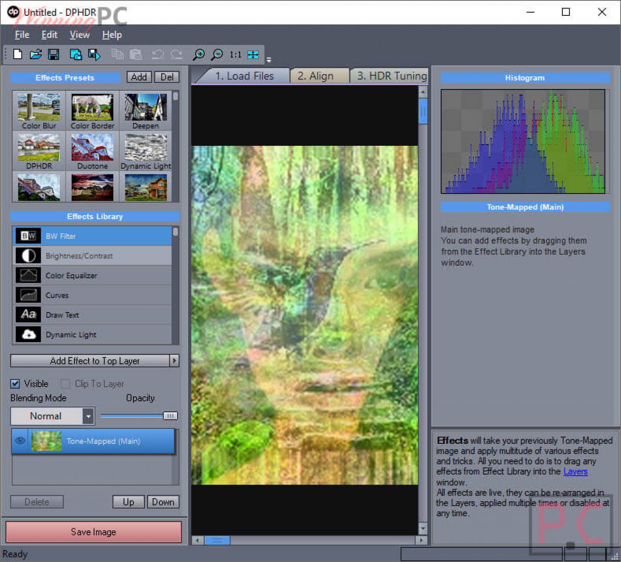The width and height of the screenshot is (621, 562).
Task: Create a new file with the toolbar icon
Action: pos(18,54)
